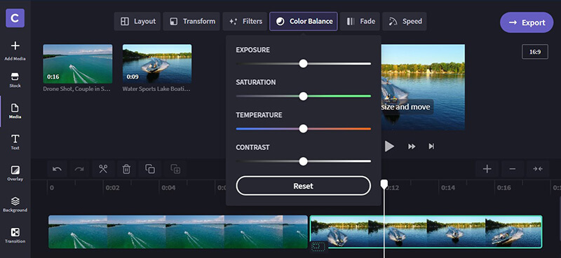Open the Overlay panel in the sidebar
This screenshot has width=561, height=258.
pos(15,173)
